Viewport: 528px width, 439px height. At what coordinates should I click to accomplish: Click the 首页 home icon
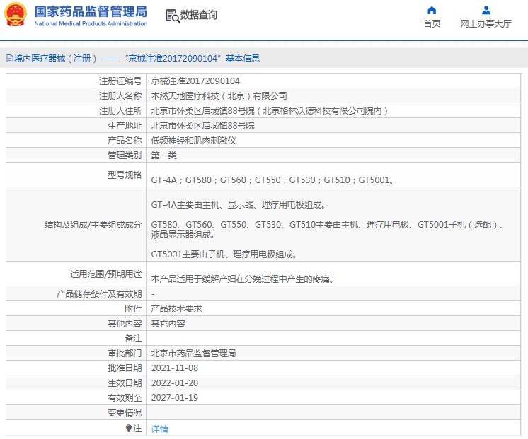pyautogui.click(x=432, y=11)
